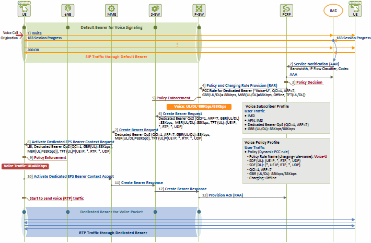Select "7) Create Bearer Request" label
The height and width of the screenshot is (243, 371).
[136, 130]
